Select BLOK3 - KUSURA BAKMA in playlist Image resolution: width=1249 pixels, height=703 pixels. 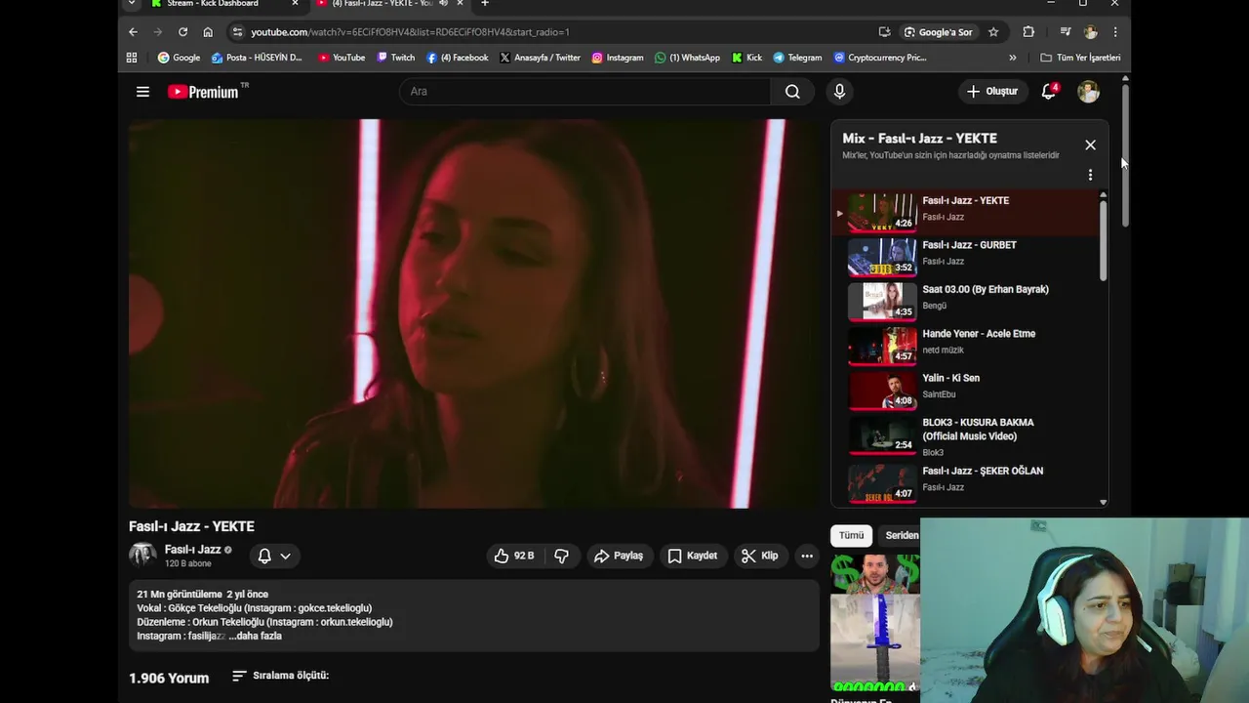(969, 437)
